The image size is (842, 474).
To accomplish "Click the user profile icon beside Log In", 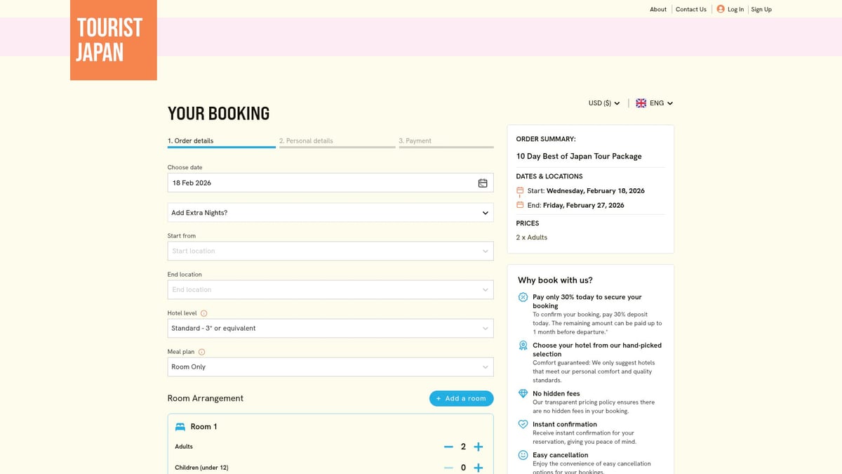I will pyautogui.click(x=721, y=9).
